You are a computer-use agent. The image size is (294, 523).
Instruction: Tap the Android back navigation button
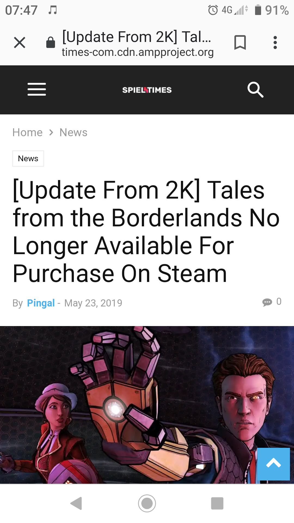[x=76, y=503]
